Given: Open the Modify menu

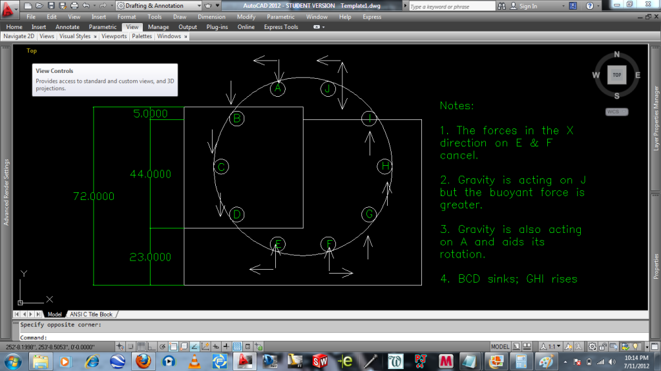Looking at the screenshot, I should [x=246, y=17].
